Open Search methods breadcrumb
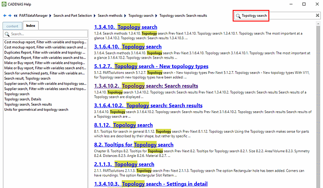This screenshot has width=323, height=188. (x=110, y=16)
